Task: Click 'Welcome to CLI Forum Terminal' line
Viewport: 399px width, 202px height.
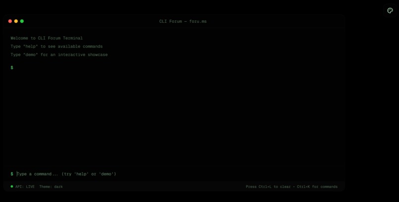Action: coord(47,38)
